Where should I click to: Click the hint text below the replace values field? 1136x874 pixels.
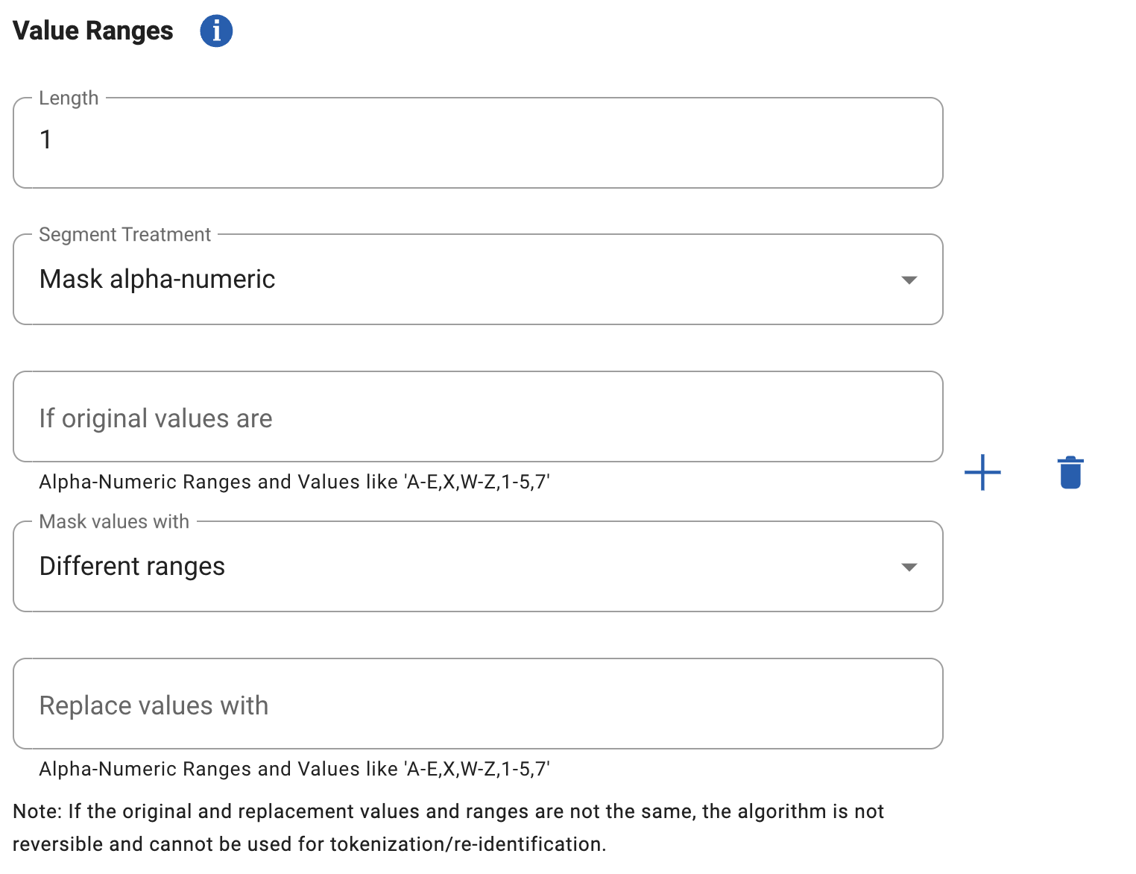pos(294,770)
